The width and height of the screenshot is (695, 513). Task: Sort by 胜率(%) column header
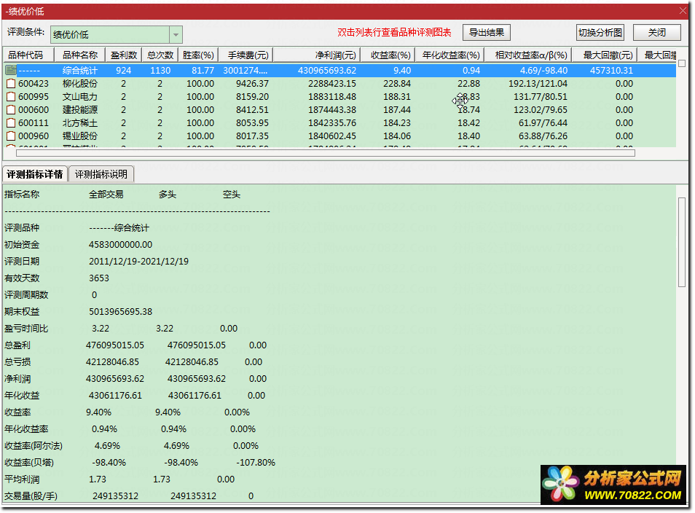point(198,55)
